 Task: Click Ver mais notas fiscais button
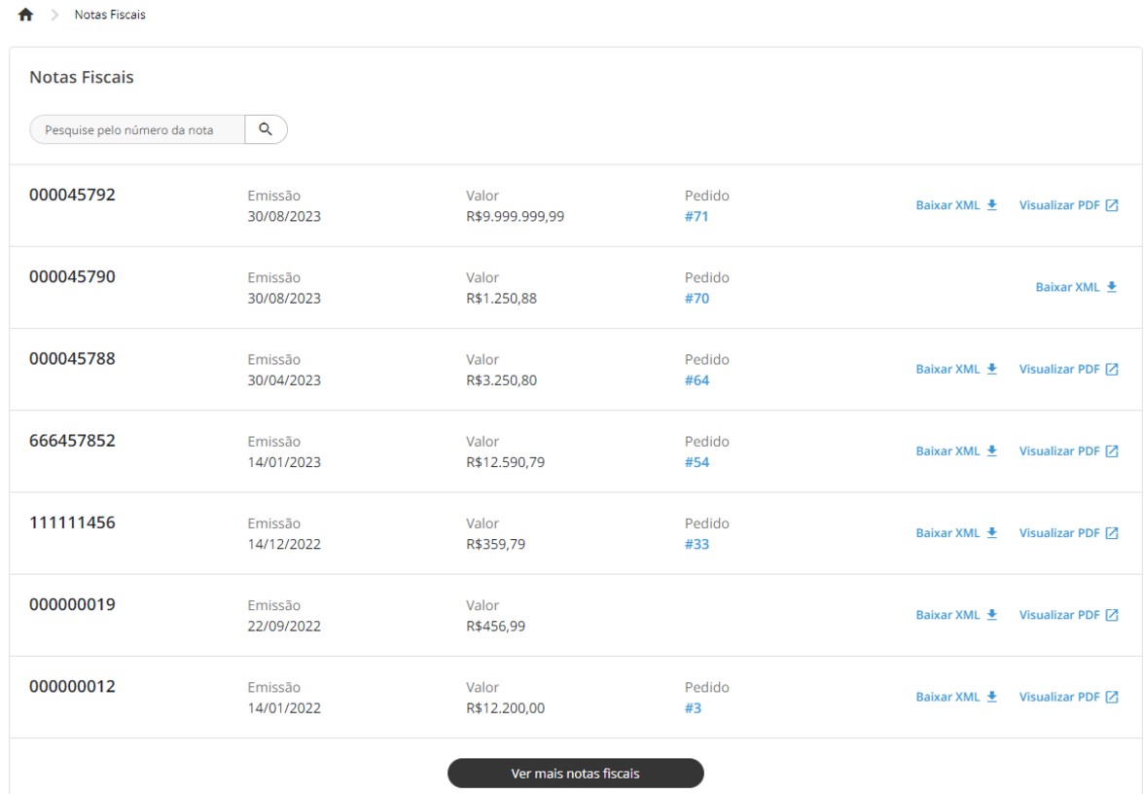[x=576, y=774]
